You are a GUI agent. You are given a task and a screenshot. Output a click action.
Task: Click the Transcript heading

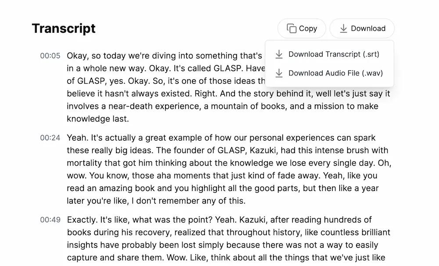[64, 28]
